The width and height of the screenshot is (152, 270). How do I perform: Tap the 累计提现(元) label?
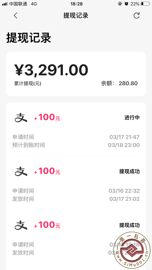[28, 84]
